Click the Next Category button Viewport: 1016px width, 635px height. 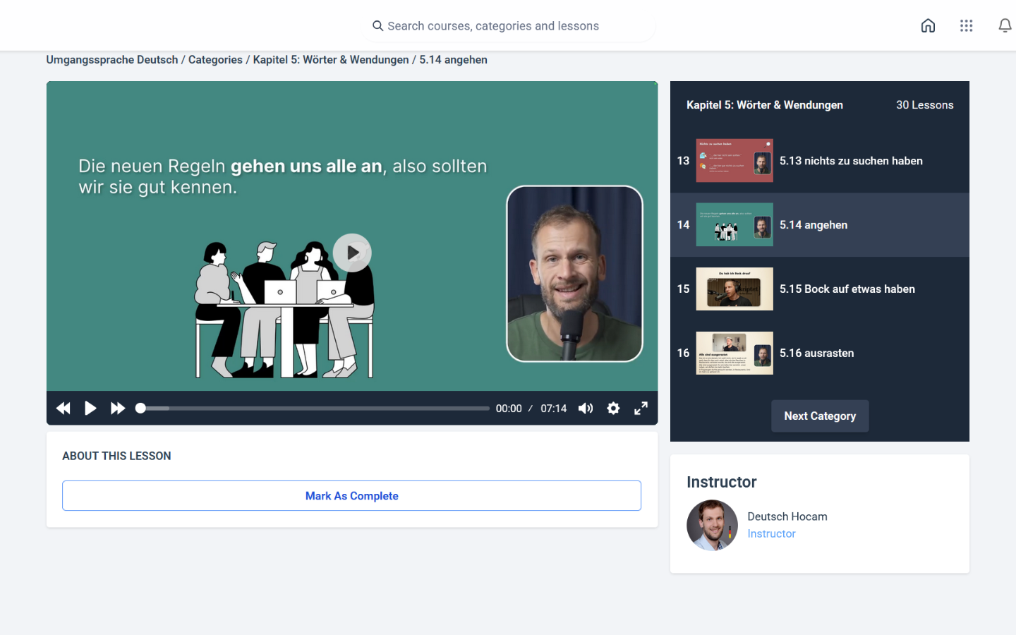820,416
